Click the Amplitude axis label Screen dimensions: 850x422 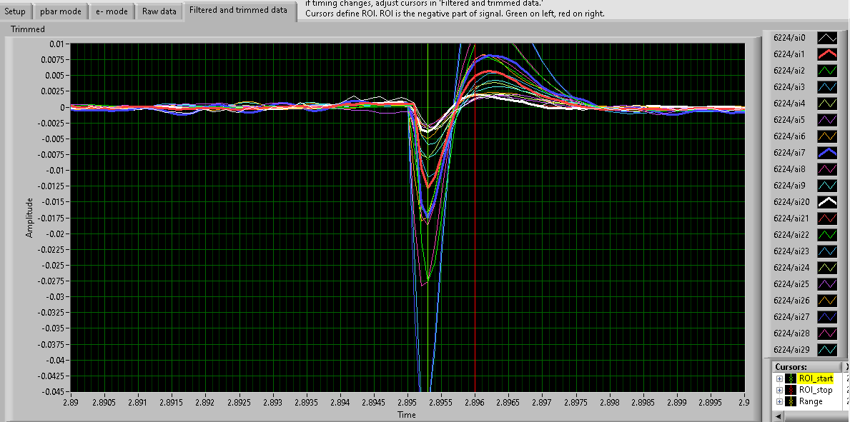(29, 217)
